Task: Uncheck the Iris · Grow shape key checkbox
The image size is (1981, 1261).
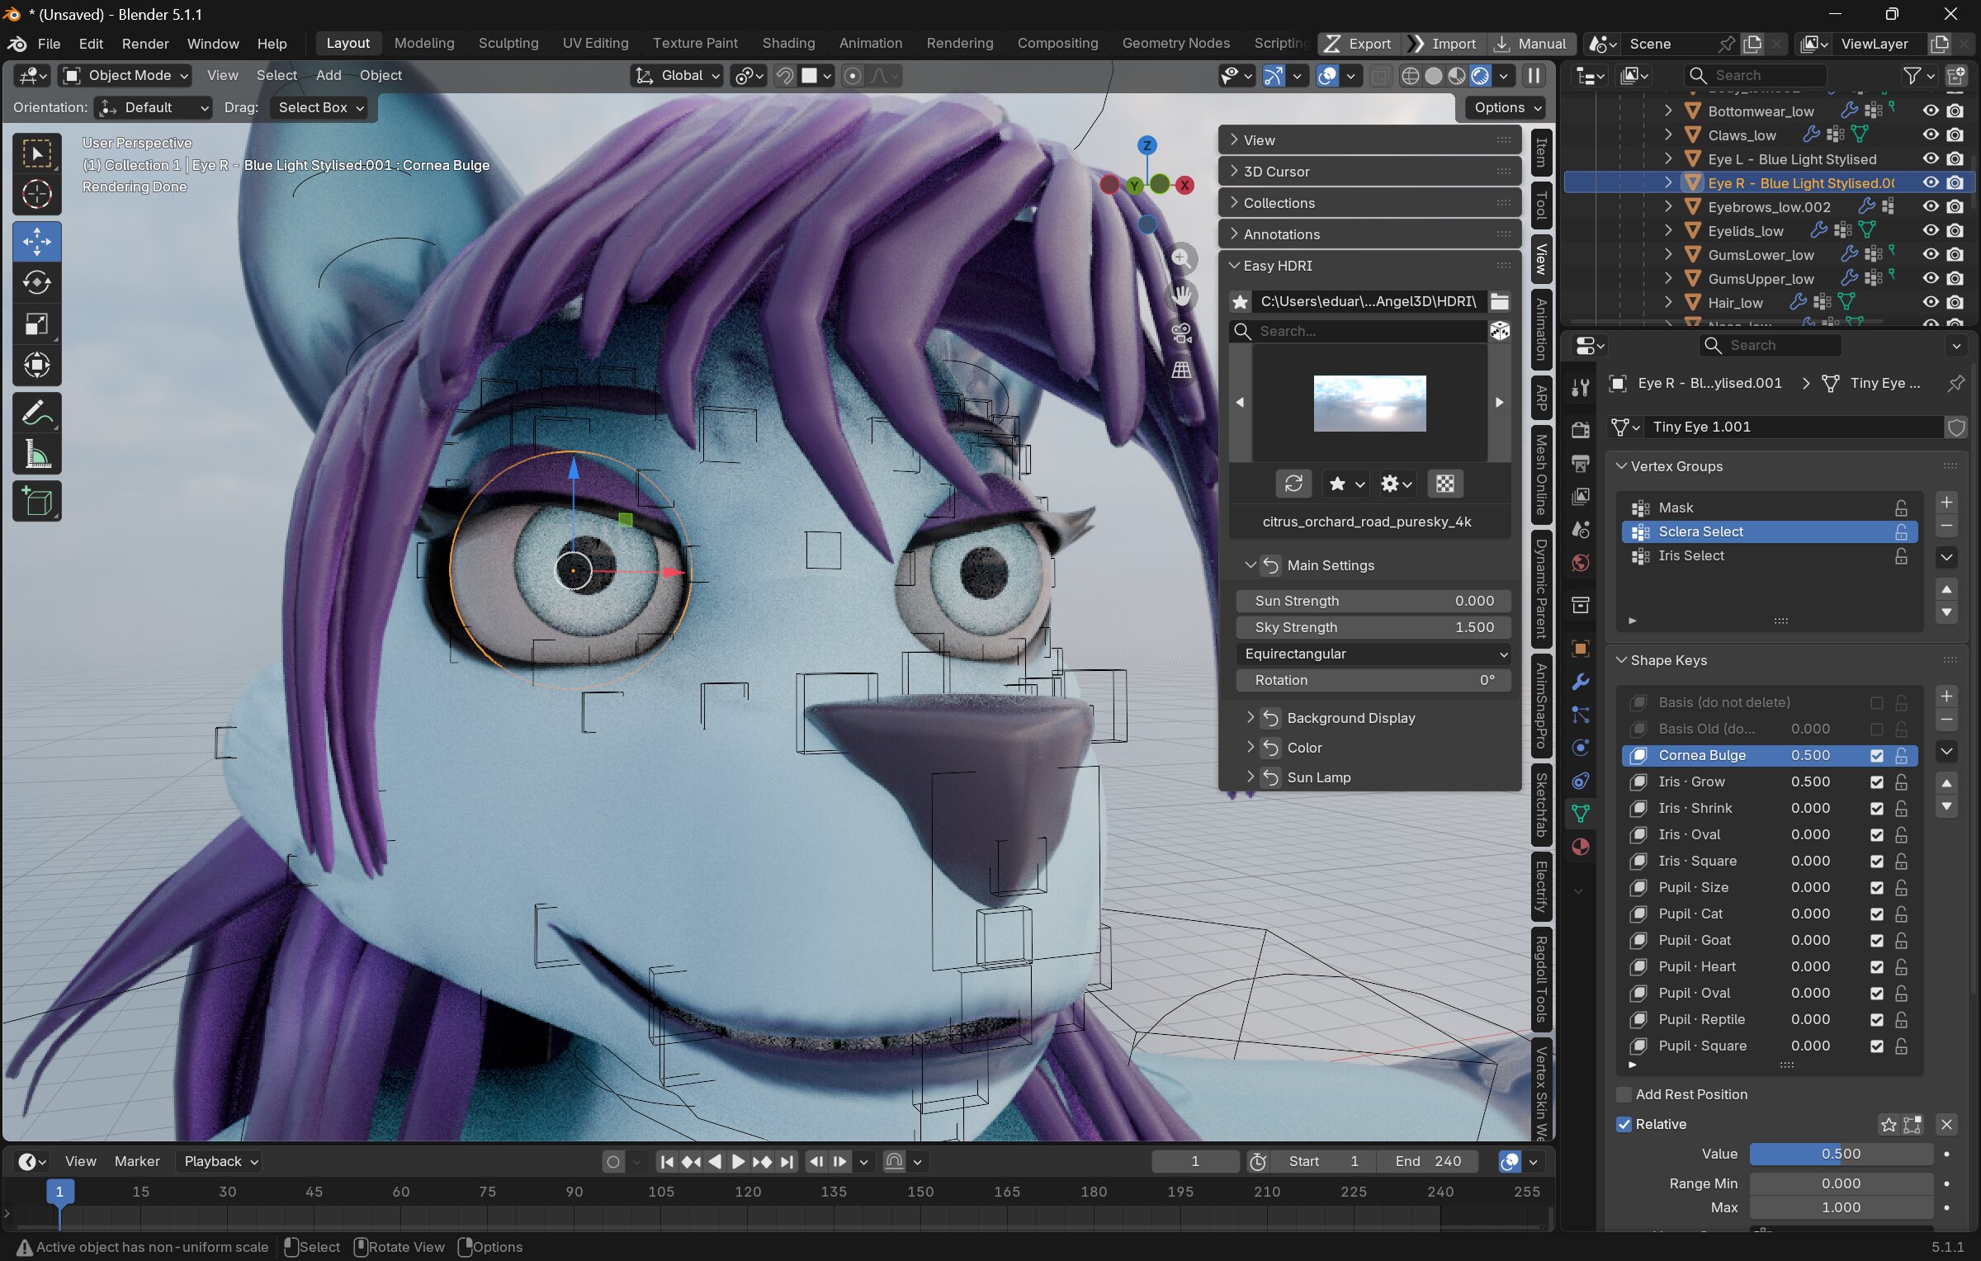Action: [x=1877, y=782]
